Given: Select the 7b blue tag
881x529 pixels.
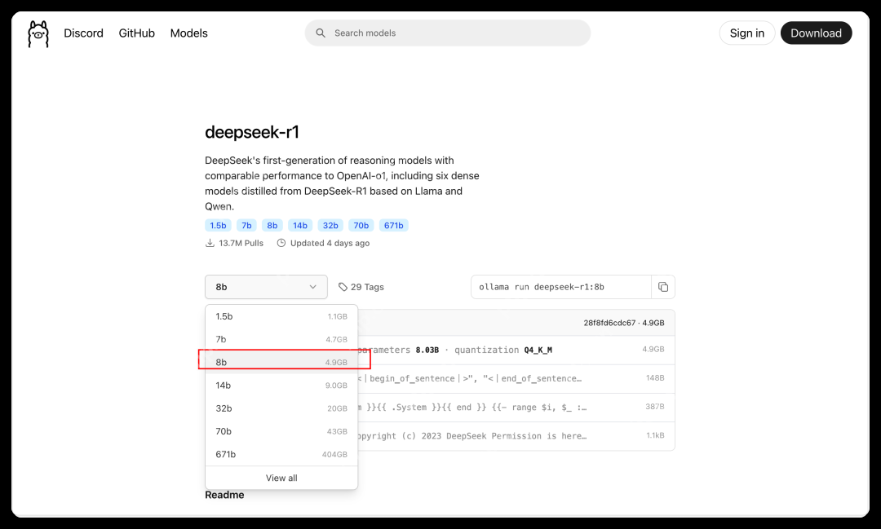Looking at the screenshot, I should (x=246, y=225).
